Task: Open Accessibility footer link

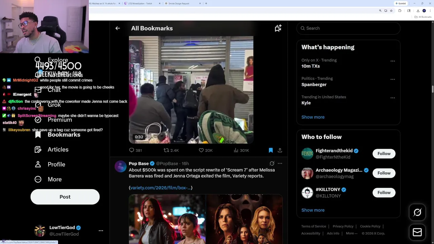Action: (x=311, y=233)
